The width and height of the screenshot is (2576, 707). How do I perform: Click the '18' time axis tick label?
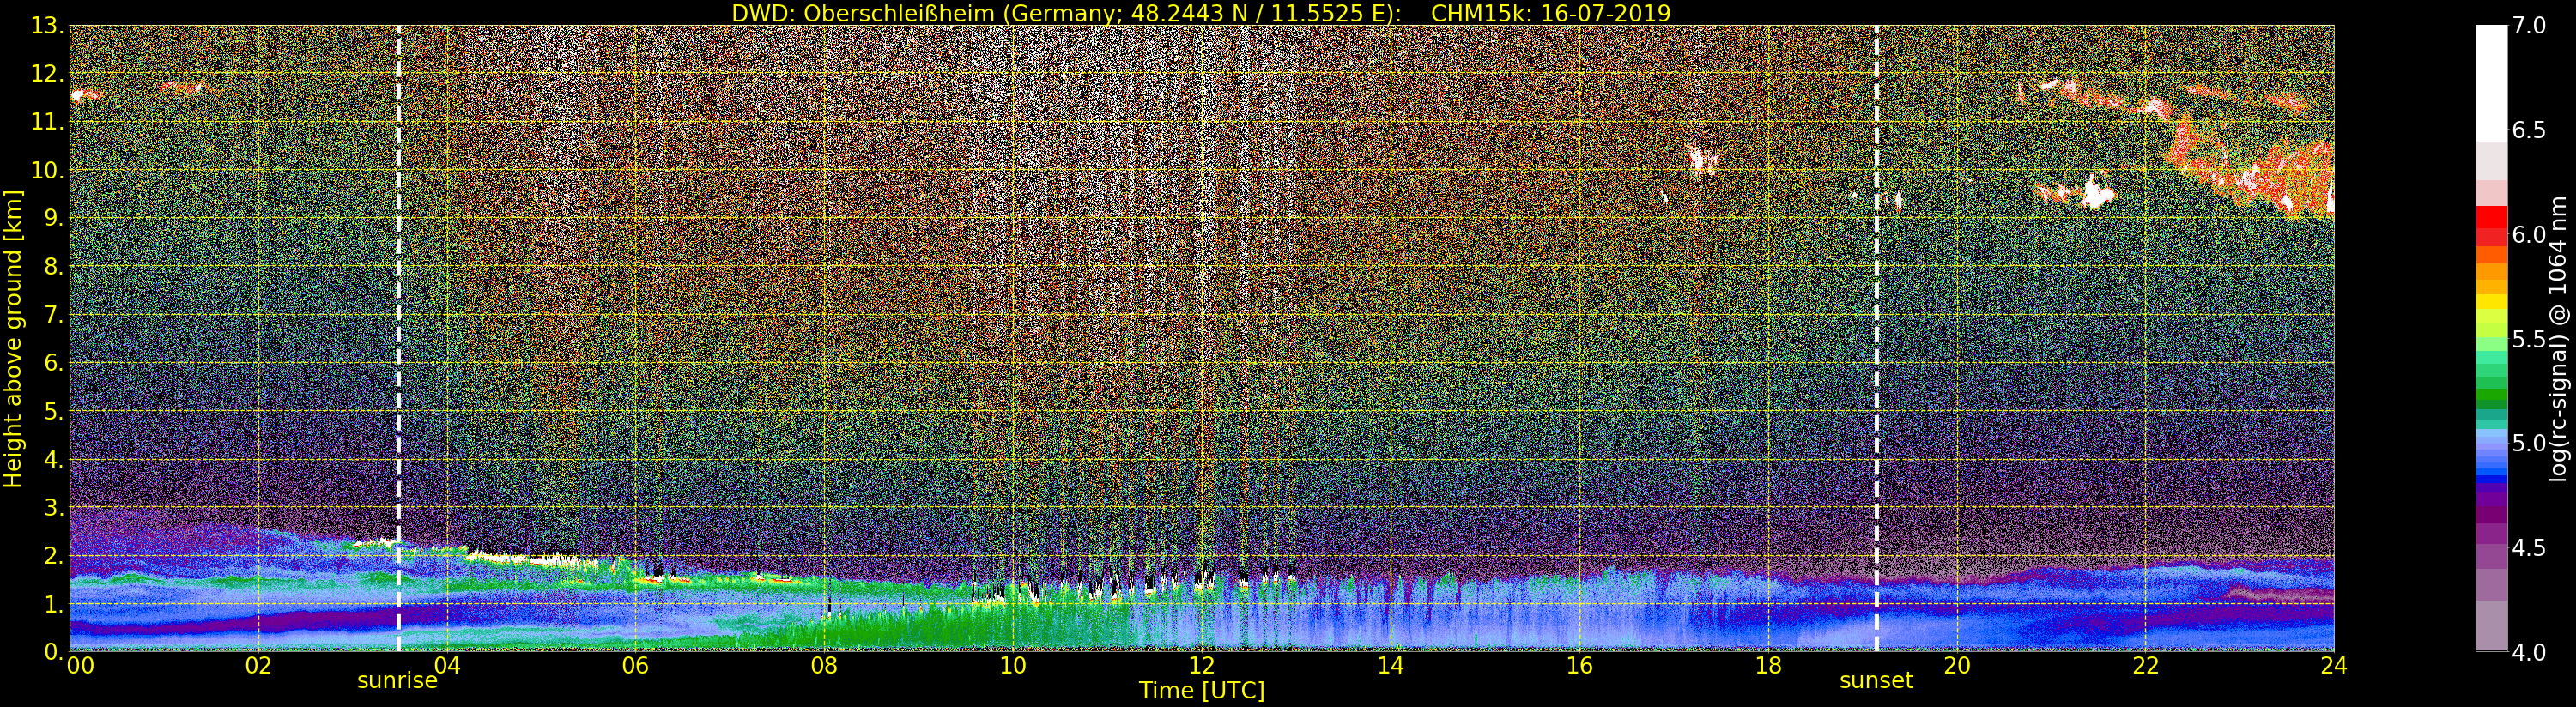1768,666
